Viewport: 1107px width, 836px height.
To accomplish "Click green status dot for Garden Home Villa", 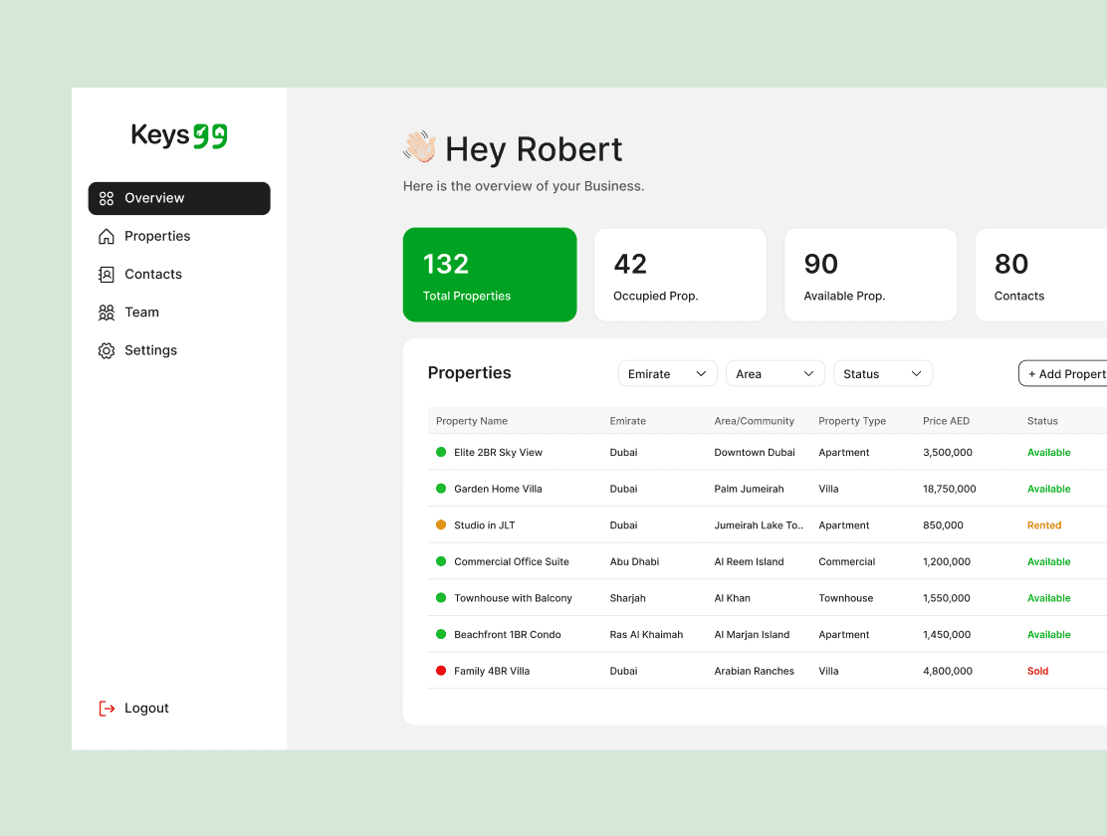I will 441,489.
